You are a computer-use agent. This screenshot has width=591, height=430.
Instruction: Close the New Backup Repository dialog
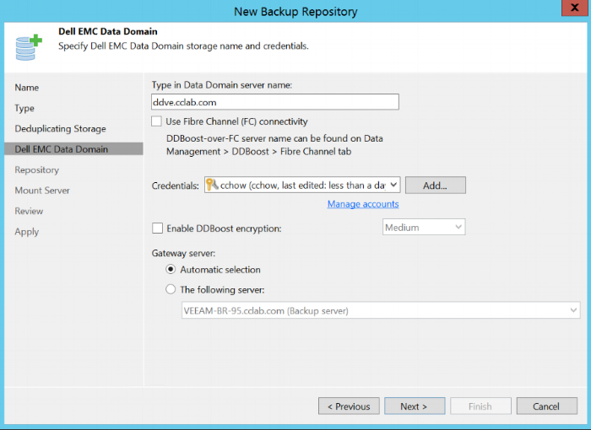[574, 8]
